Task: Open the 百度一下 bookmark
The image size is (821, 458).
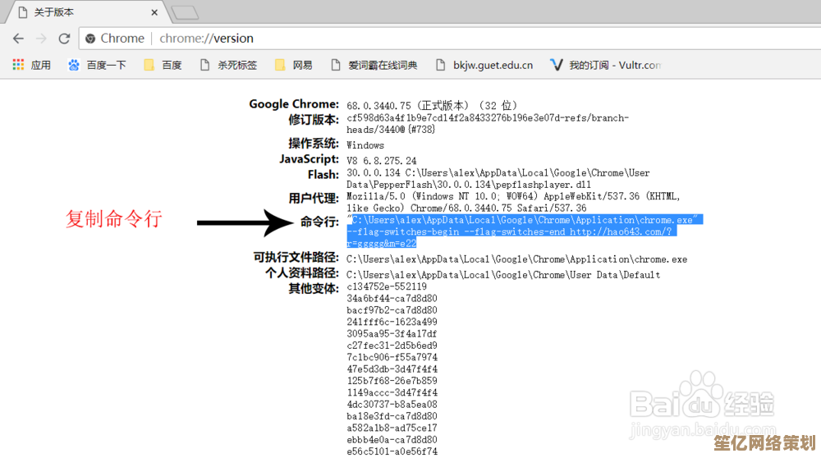Action: [x=97, y=65]
